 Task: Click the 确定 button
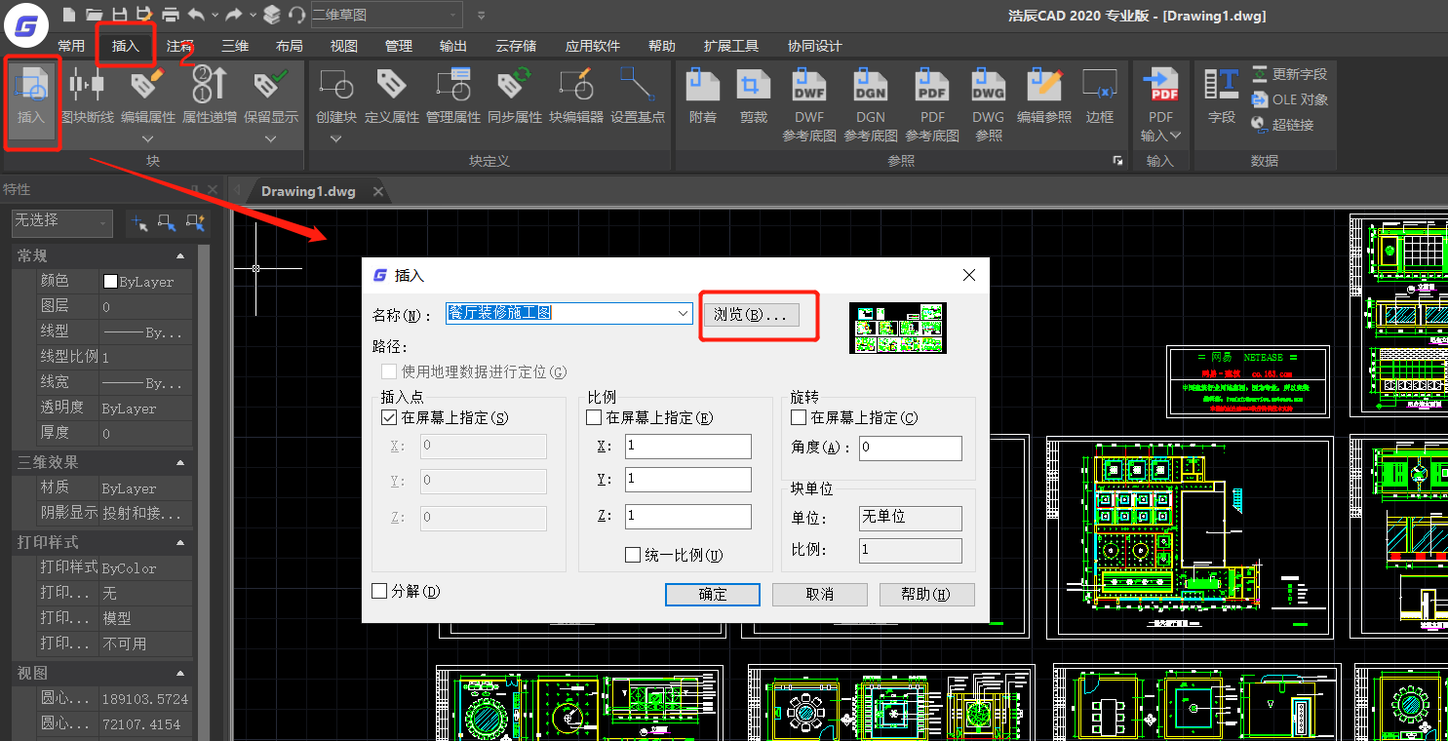(713, 595)
